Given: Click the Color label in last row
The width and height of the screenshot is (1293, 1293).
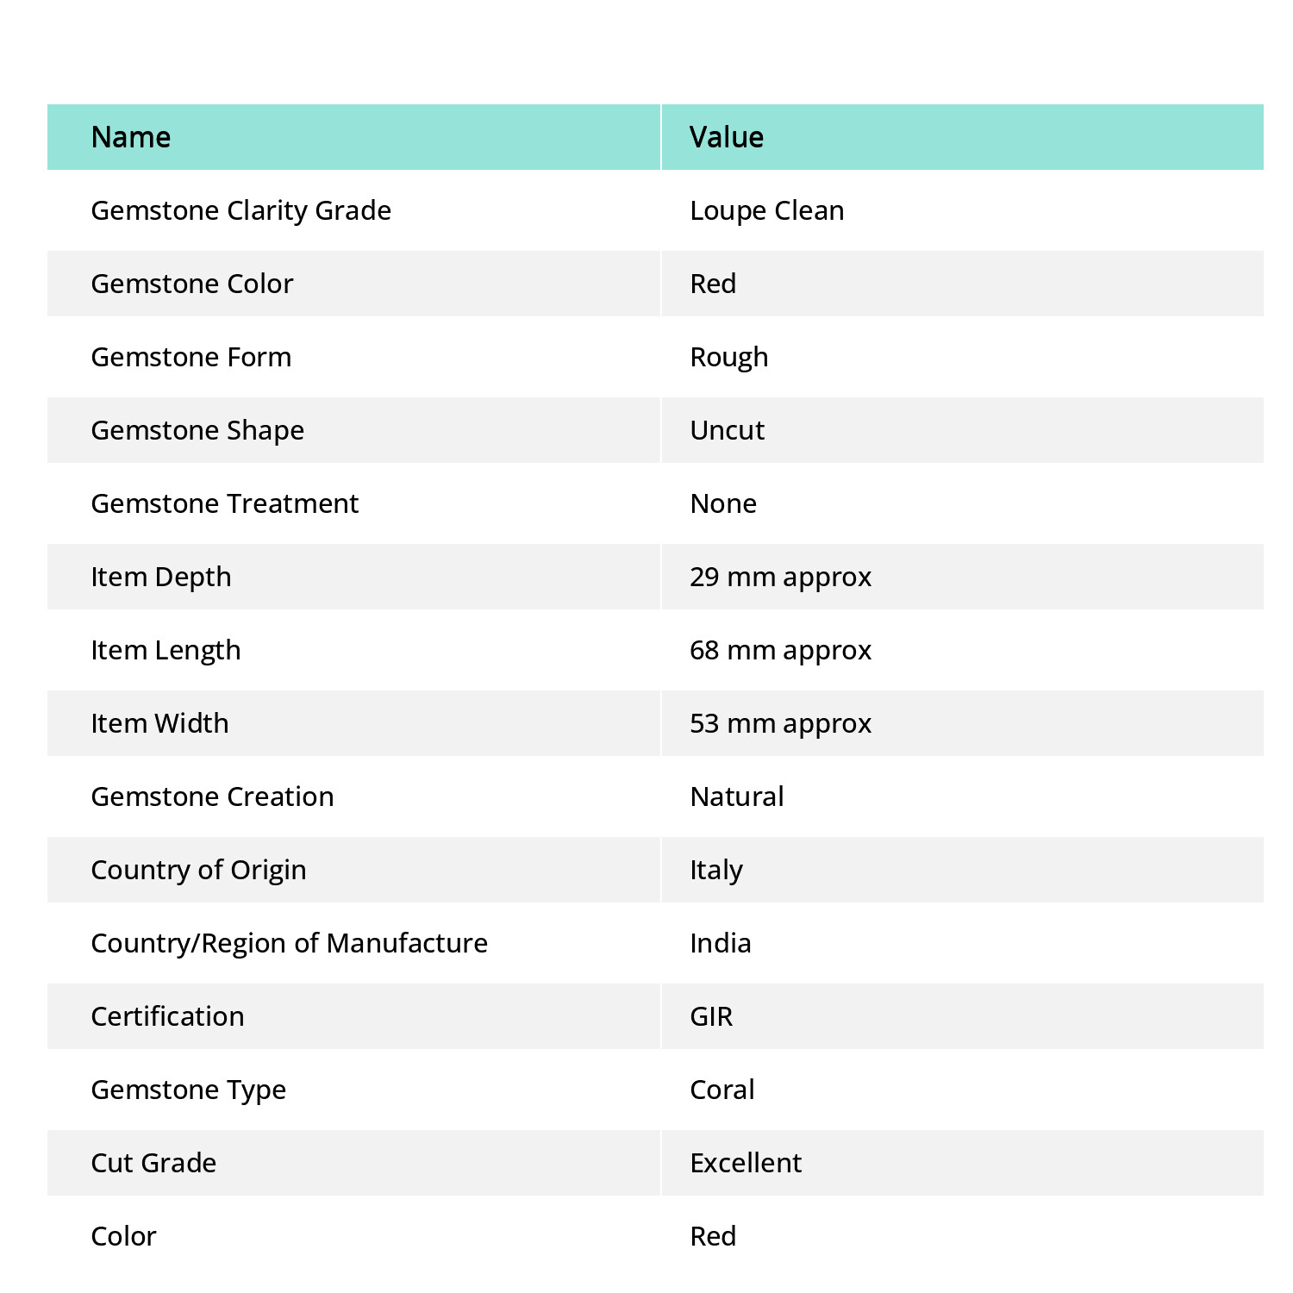Looking at the screenshot, I should pyautogui.click(x=124, y=1236).
